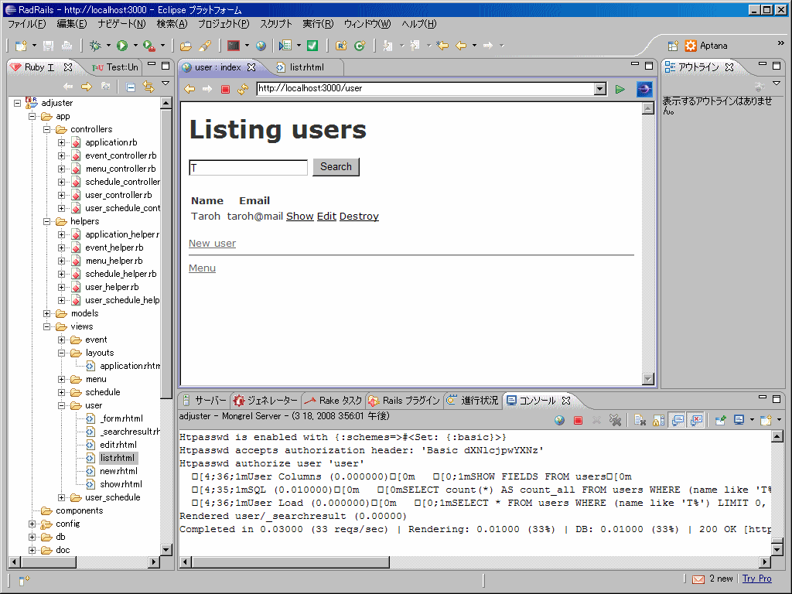Switch to the サーバー tab
The width and height of the screenshot is (792, 594).
(x=204, y=401)
